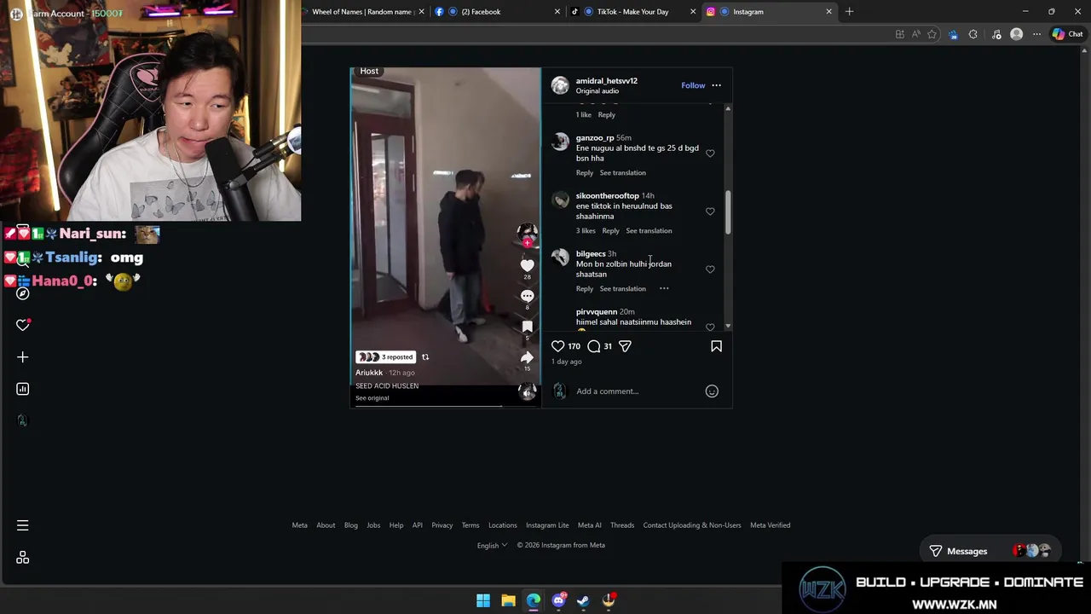See translation of bilgeecs's comment
Screen dimensions: 1091x614
point(622,289)
